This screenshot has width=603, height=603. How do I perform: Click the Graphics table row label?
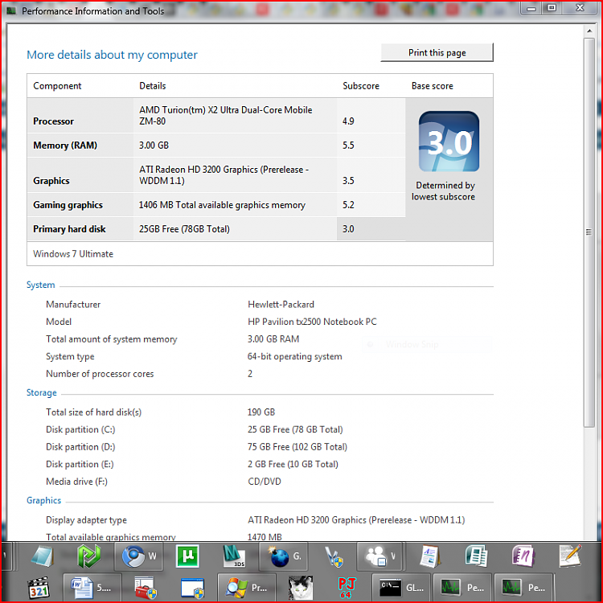51,181
